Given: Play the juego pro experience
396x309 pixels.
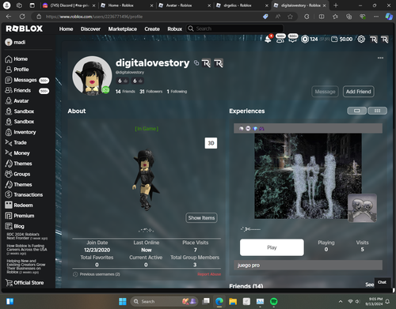Looking at the screenshot, I should coord(272,247).
